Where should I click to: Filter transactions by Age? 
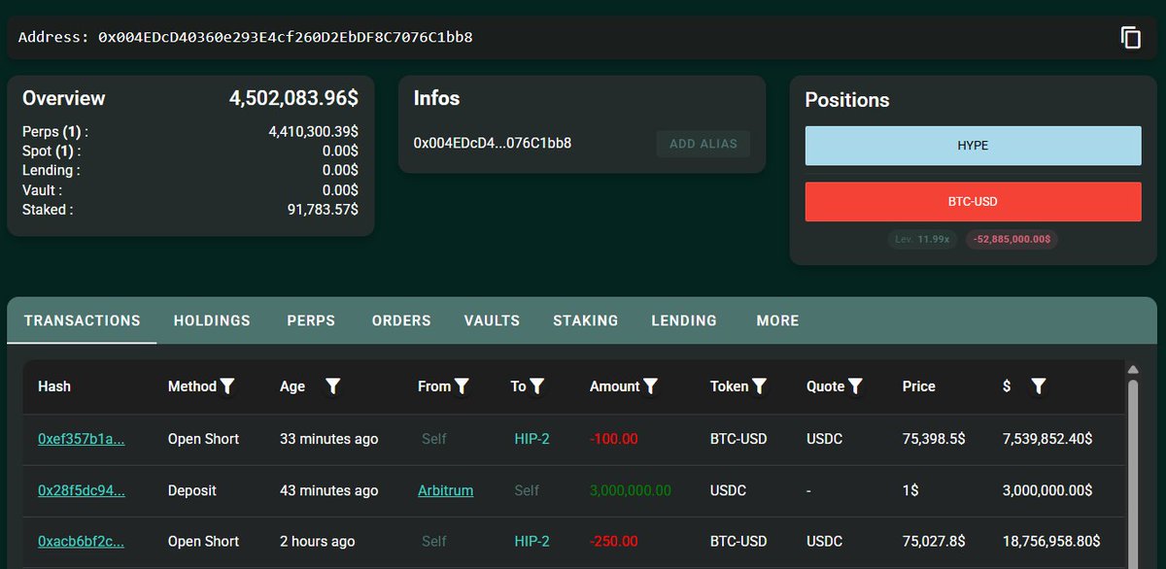tap(333, 386)
